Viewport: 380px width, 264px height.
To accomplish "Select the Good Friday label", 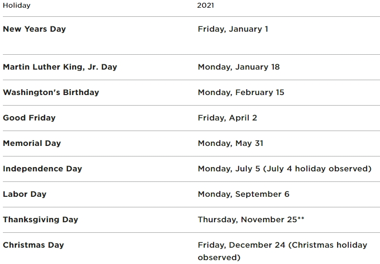I will point(29,118).
